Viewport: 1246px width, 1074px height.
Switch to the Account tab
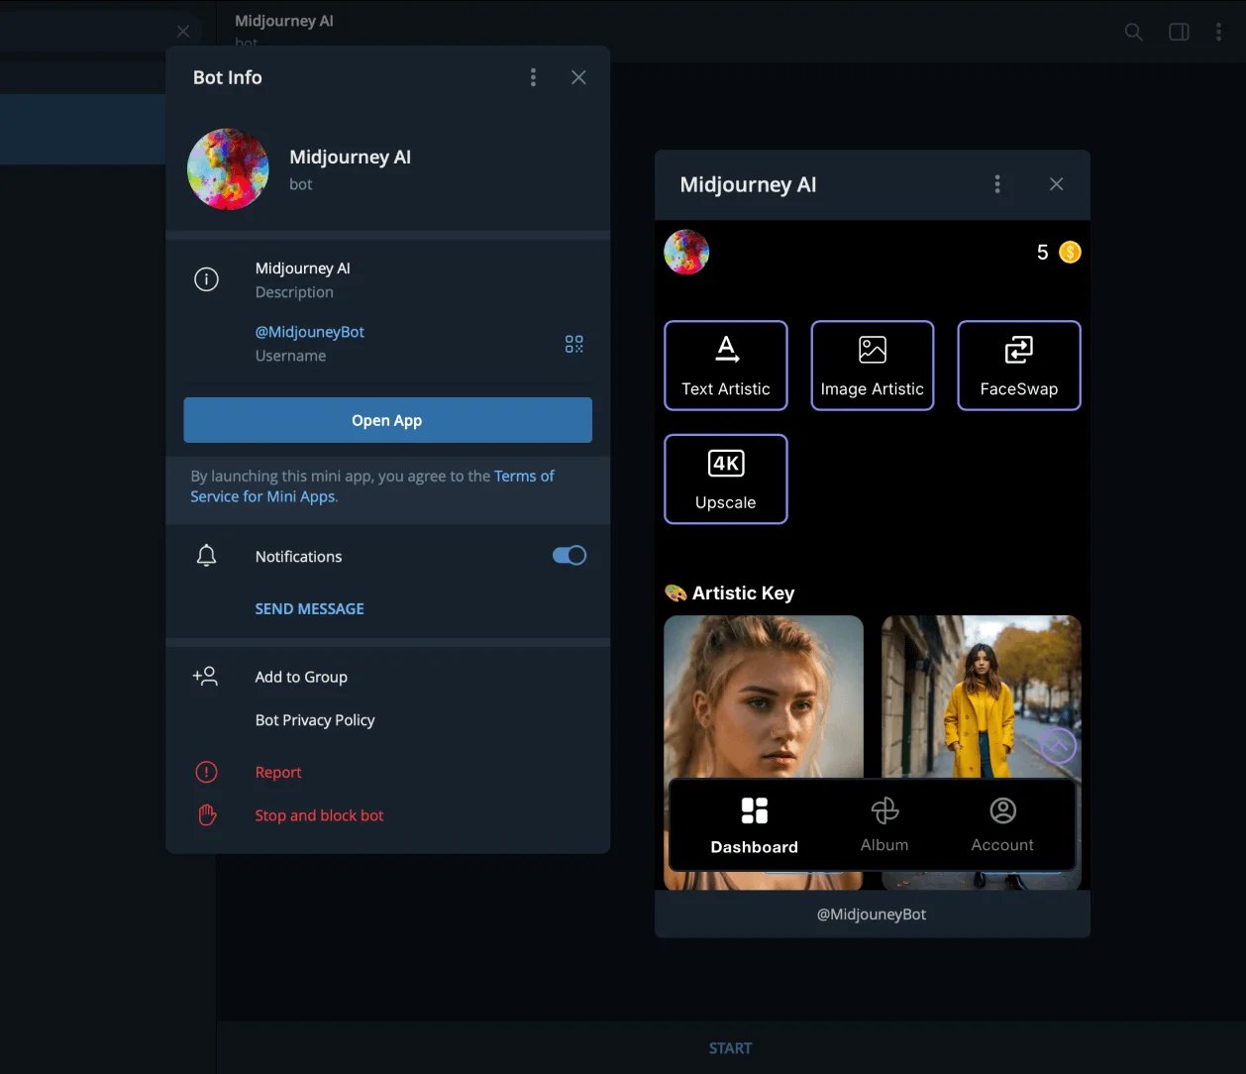click(x=1002, y=824)
